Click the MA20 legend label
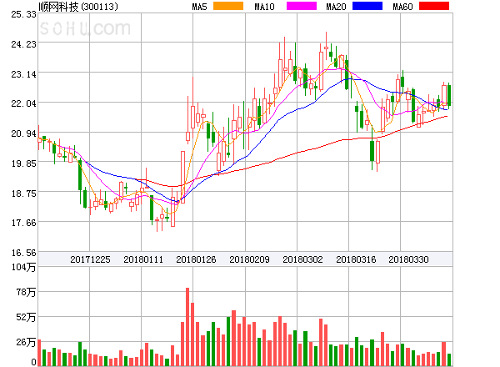This screenshot has height=367, width=500. click(x=336, y=7)
